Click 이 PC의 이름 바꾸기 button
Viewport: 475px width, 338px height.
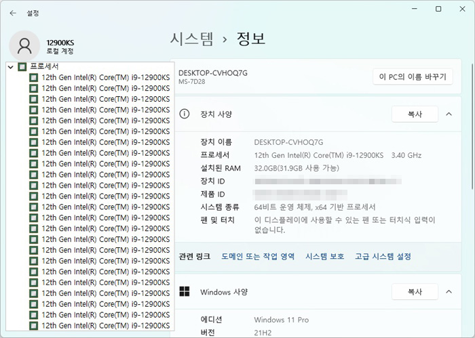[413, 77]
